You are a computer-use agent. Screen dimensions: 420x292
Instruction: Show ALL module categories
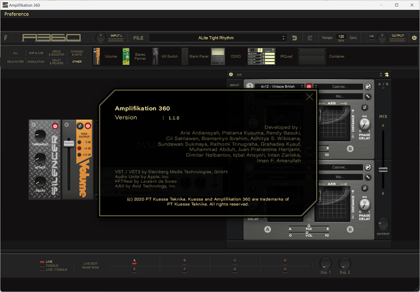tap(15, 53)
